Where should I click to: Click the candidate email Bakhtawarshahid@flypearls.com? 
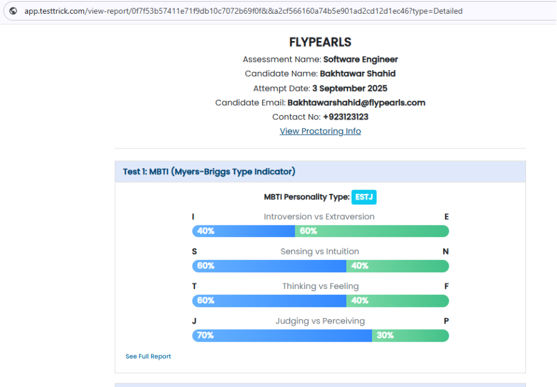tap(356, 103)
